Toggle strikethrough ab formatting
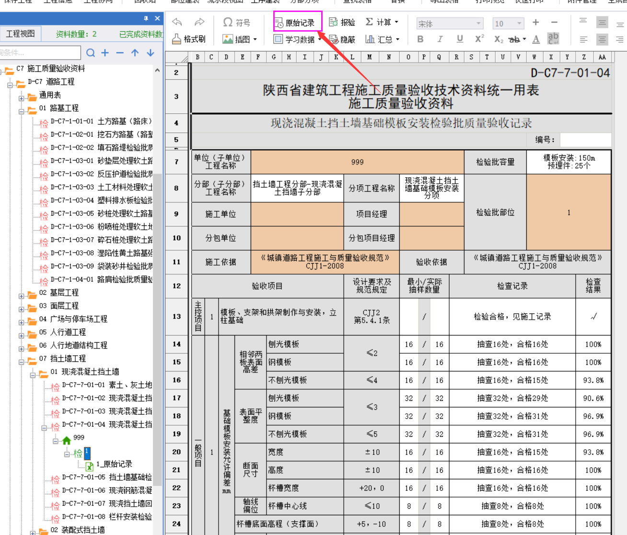The image size is (627, 535). coord(514,39)
